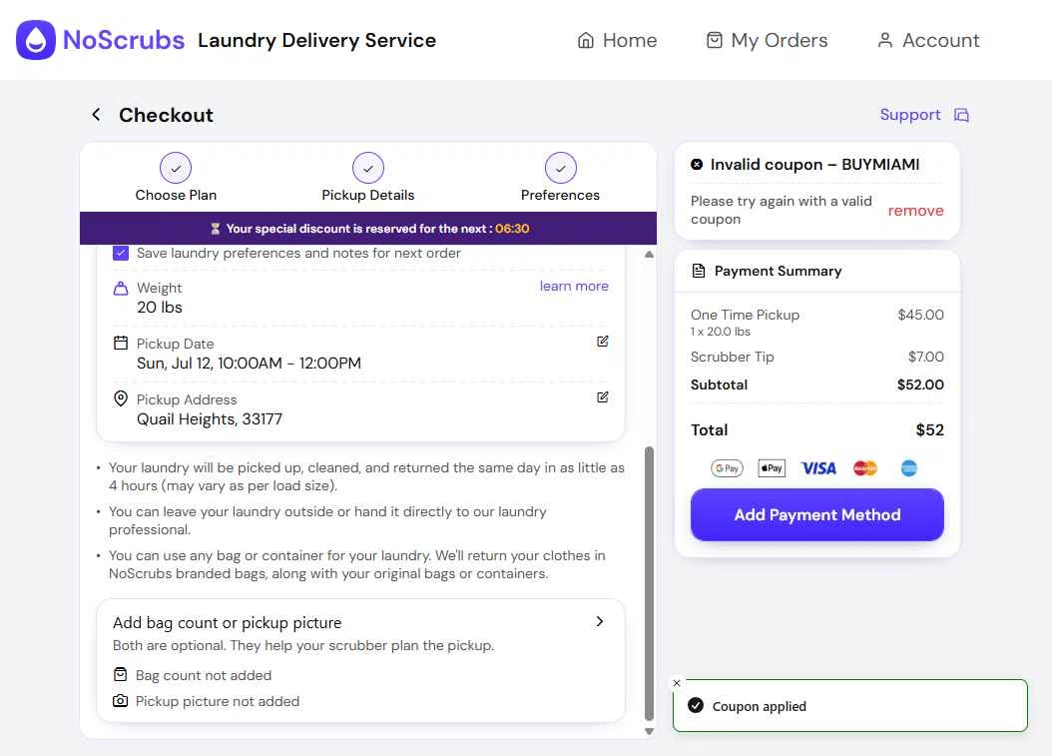1052x756 pixels.
Task: Click the Bag count not added icon
Action: [x=120, y=674]
